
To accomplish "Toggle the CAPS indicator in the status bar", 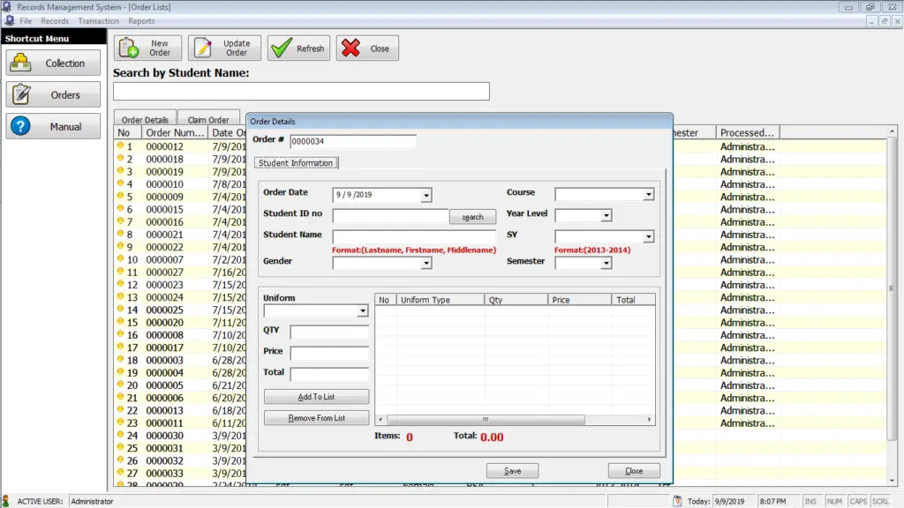I will coord(860,501).
